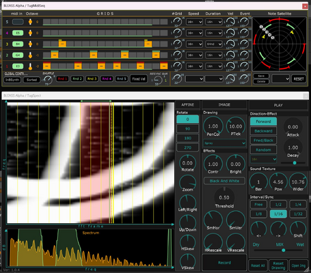This screenshot has height=273, width=311.
Task: Click the Threshold knob
Action: (x=224, y=197)
